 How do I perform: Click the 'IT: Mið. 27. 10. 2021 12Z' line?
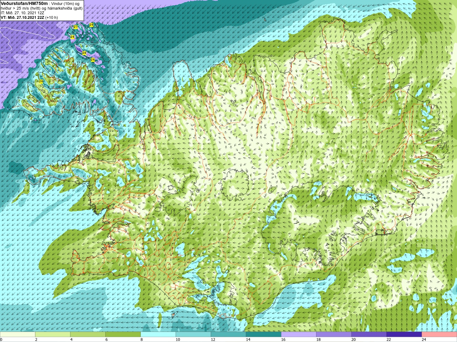click(22, 12)
